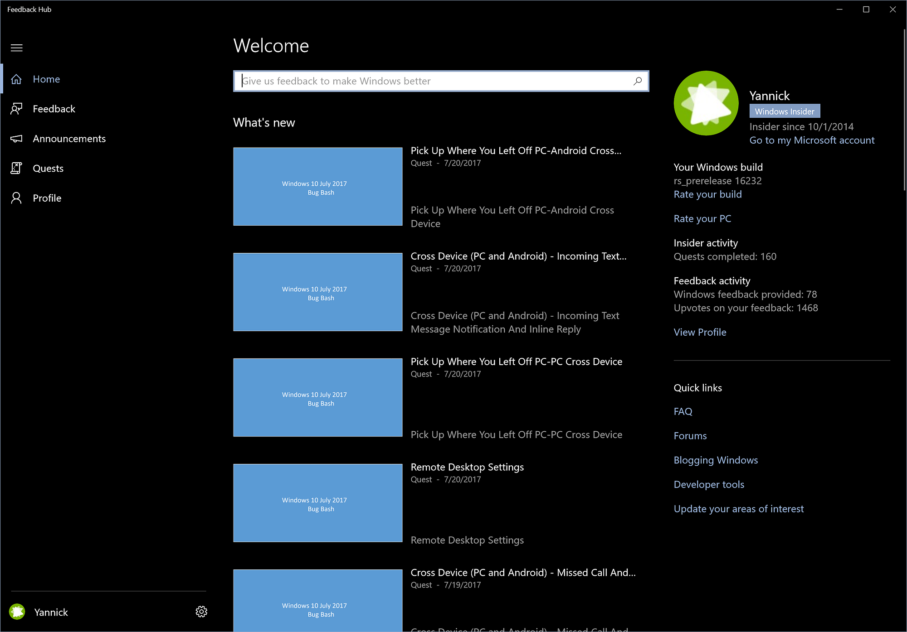Open the Remote Desktop Settings quest thumbnail
This screenshot has height=632, width=907.
(317, 503)
